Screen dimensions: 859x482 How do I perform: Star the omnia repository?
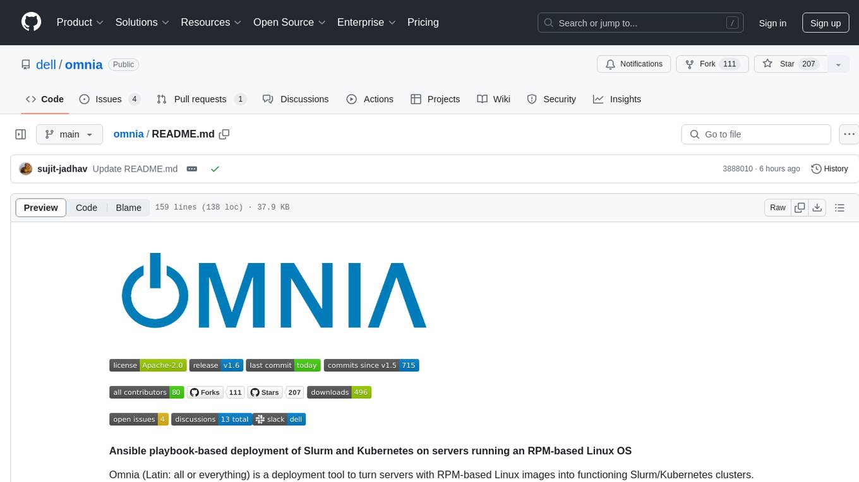pos(791,64)
